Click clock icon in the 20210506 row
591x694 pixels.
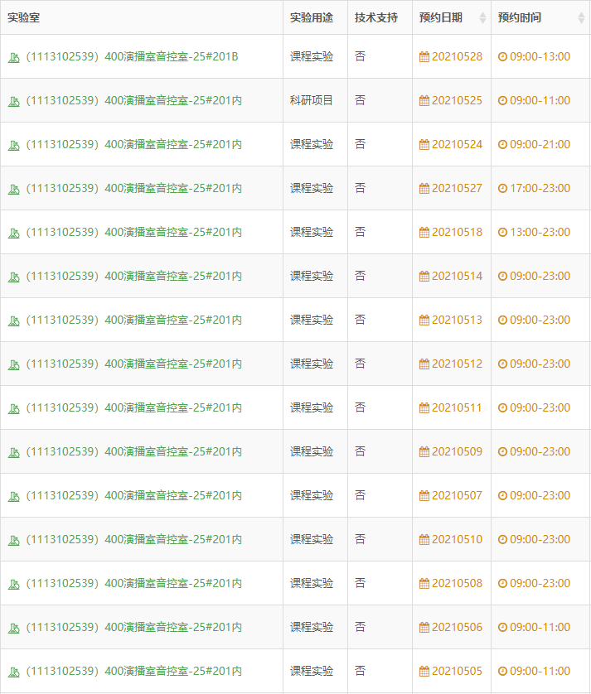pyautogui.click(x=502, y=627)
